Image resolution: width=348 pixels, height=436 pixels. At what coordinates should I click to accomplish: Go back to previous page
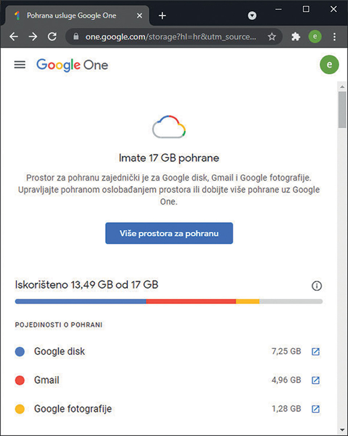click(14, 37)
